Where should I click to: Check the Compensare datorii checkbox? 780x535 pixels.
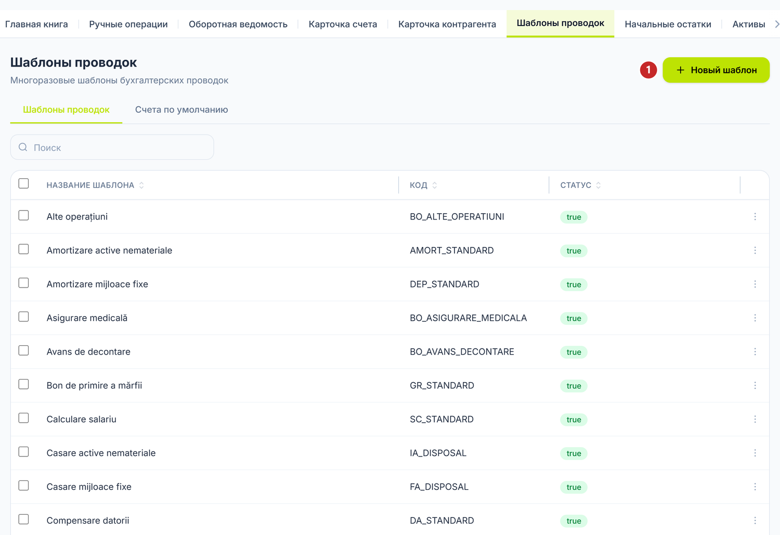23,519
